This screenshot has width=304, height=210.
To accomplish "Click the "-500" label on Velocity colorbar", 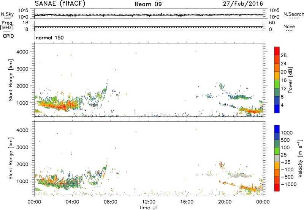I will [287, 177].
